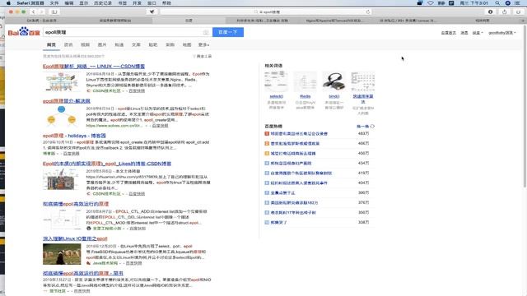Click the menu bar clock showing 3:01
The image size is (527, 296).
click(x=474, y=3)
